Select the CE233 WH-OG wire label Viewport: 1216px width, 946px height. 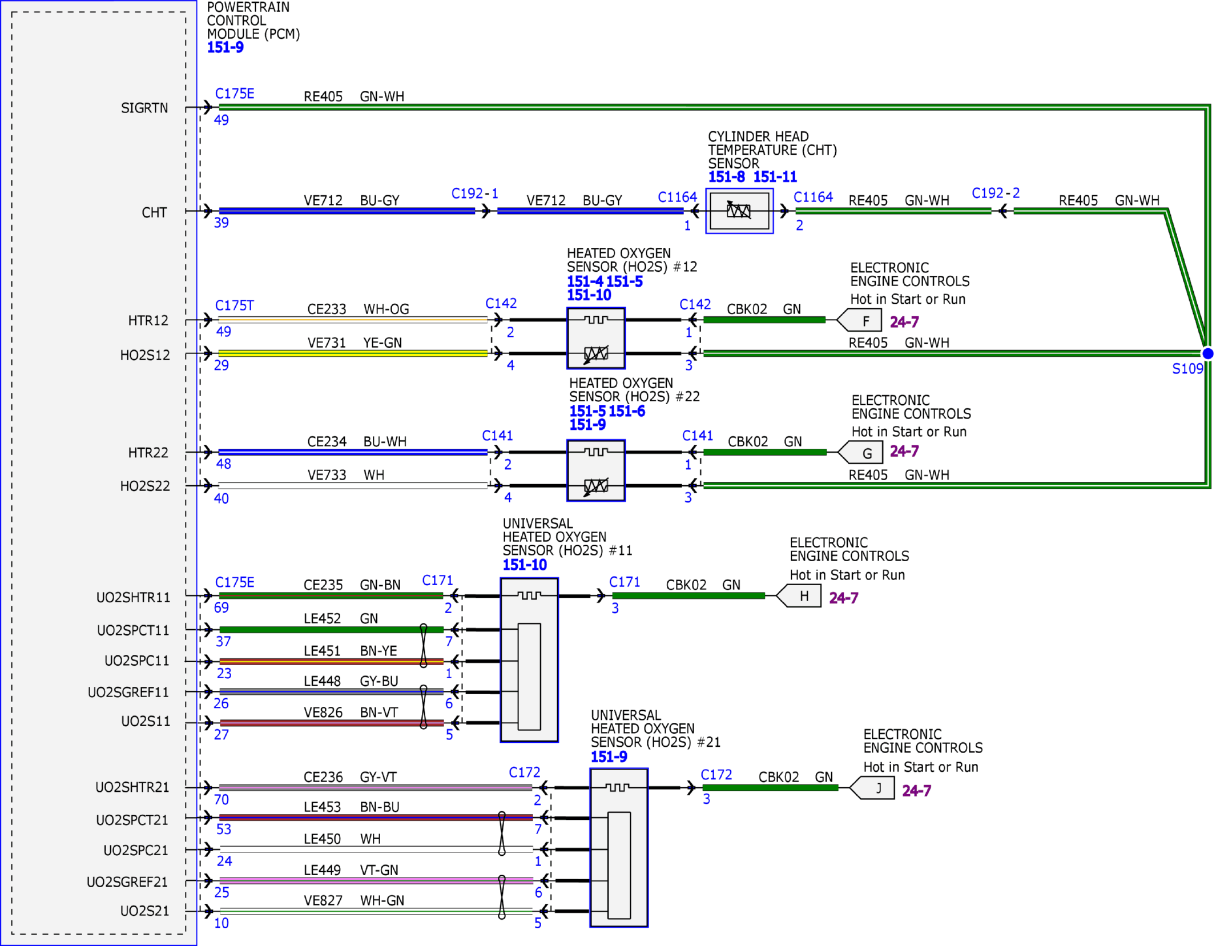358,309
